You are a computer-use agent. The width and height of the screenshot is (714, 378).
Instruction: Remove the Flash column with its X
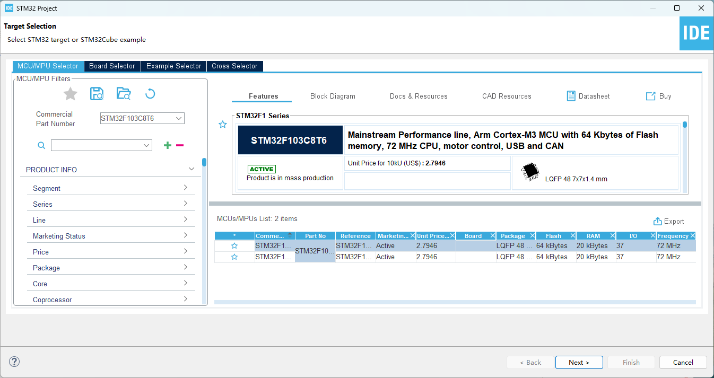coord(572,236)
